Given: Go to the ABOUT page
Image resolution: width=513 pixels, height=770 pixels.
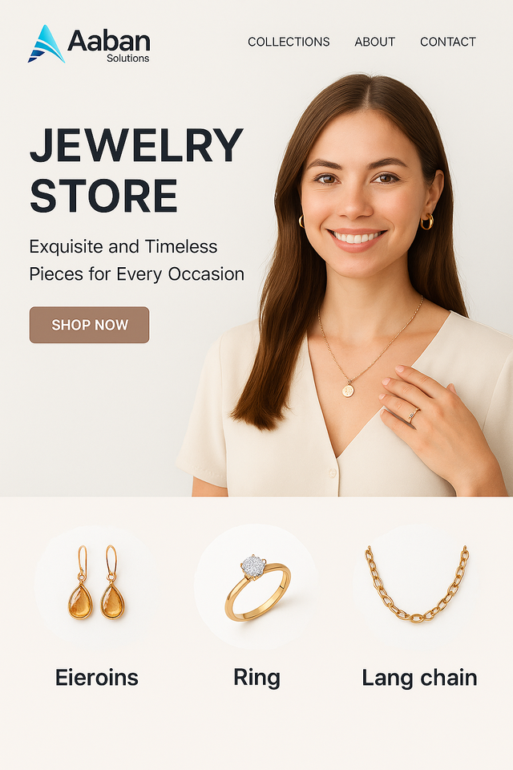Looking at the screenshot, I should tap(374, 42).
